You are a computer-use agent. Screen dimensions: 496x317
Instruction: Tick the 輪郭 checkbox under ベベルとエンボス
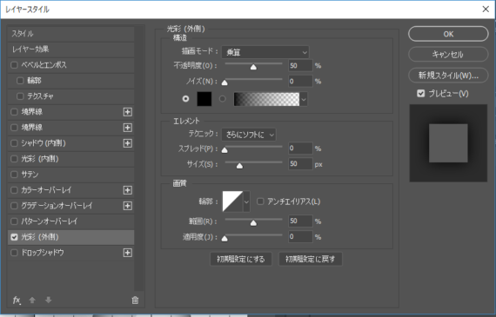(20, 81)
